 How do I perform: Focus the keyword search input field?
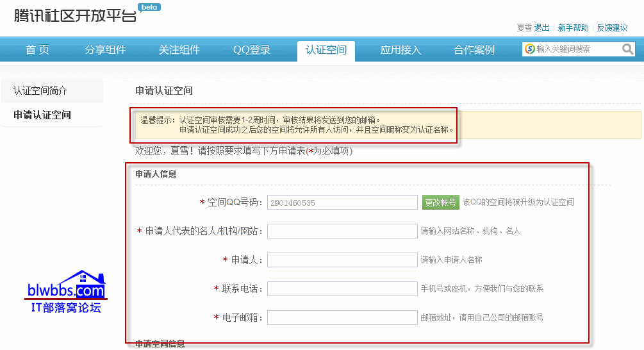tap(577, 49)
